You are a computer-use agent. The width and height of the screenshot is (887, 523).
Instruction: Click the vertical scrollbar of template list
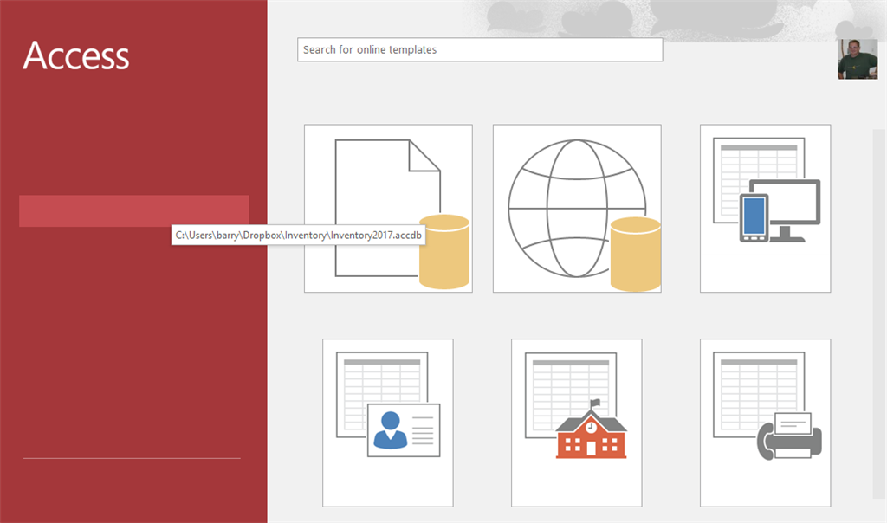point(878,313)
